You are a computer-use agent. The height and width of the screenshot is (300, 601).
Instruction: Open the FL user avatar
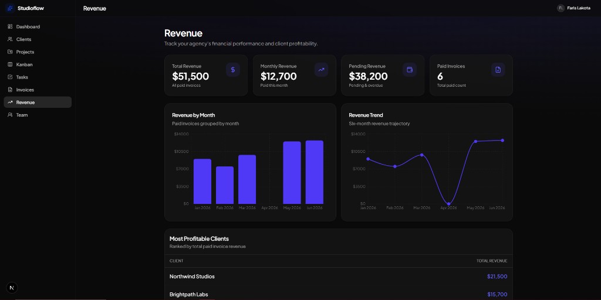(x=561, y=8)
